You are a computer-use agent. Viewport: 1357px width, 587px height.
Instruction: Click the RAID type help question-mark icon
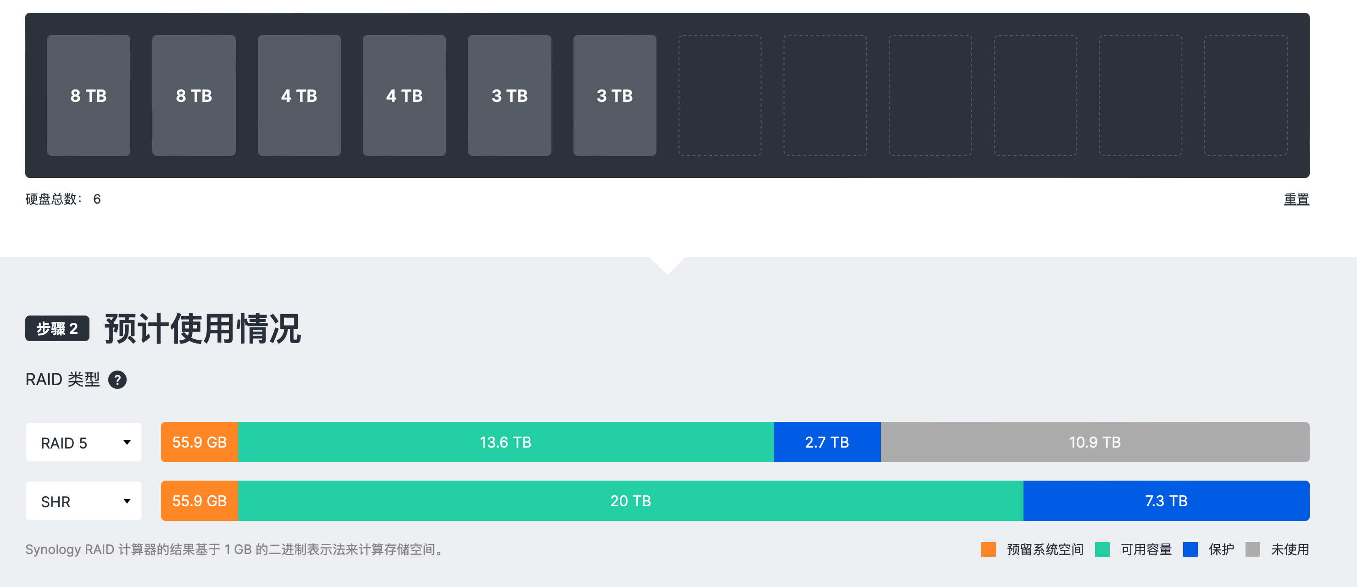117,380
